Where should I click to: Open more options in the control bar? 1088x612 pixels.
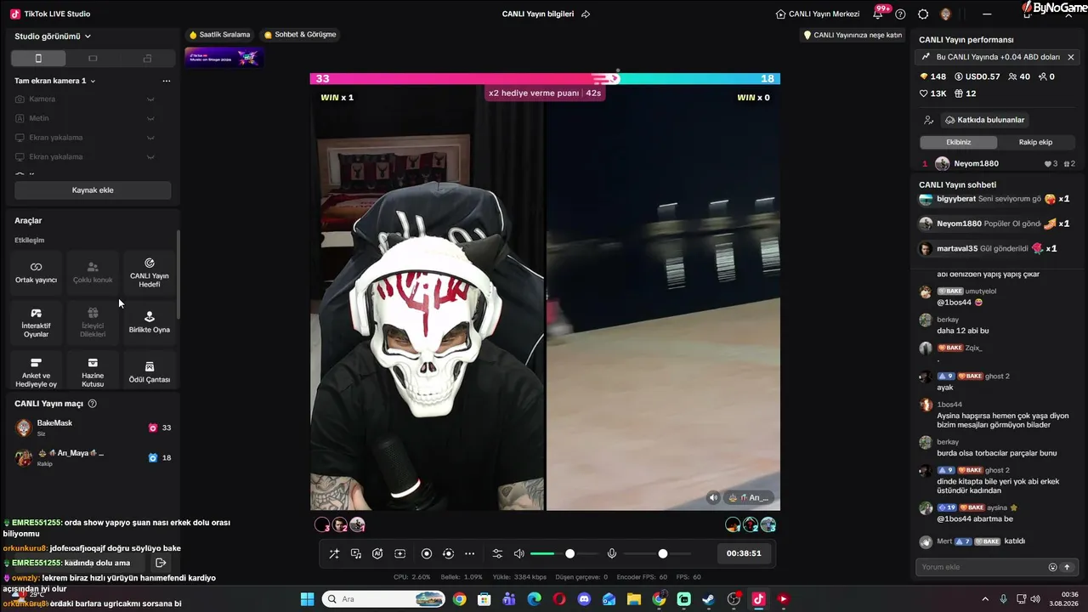pyautogui.click(x=469, y=554)
